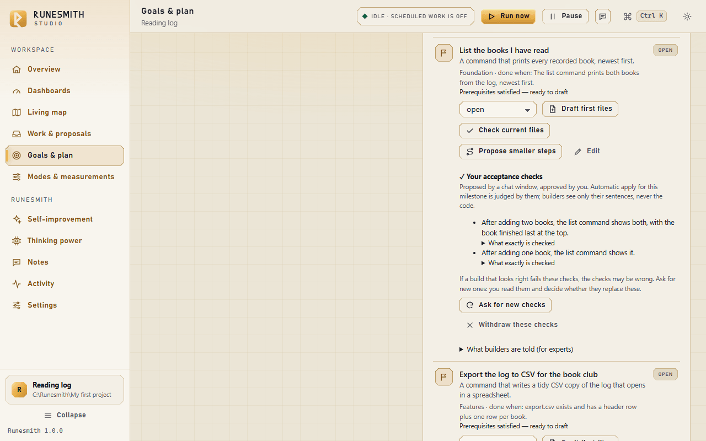Expand What builders are told (for experts)
The height and width of the screenshot is (441, 706).
click(516, 349)
